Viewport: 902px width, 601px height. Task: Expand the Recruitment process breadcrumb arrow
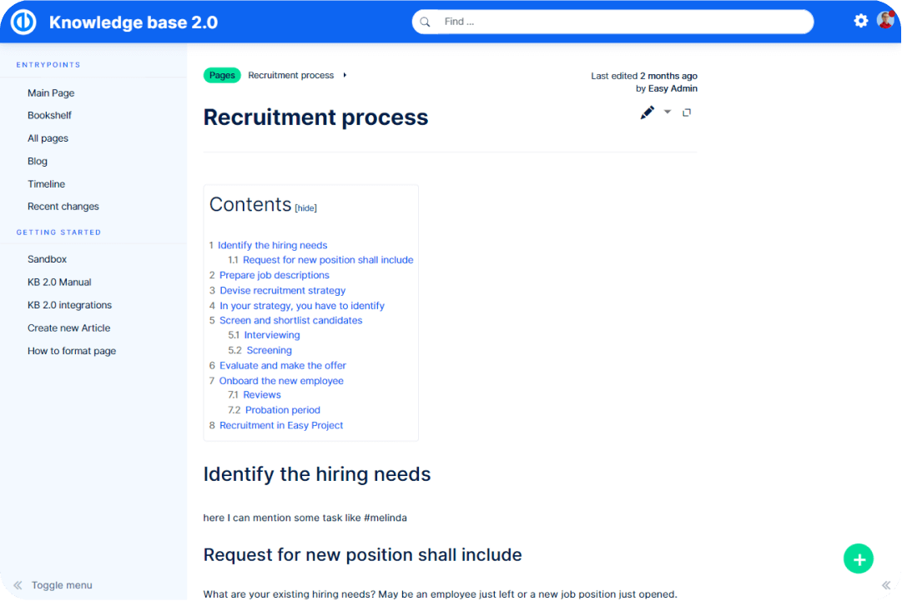(x=345, y=75)
